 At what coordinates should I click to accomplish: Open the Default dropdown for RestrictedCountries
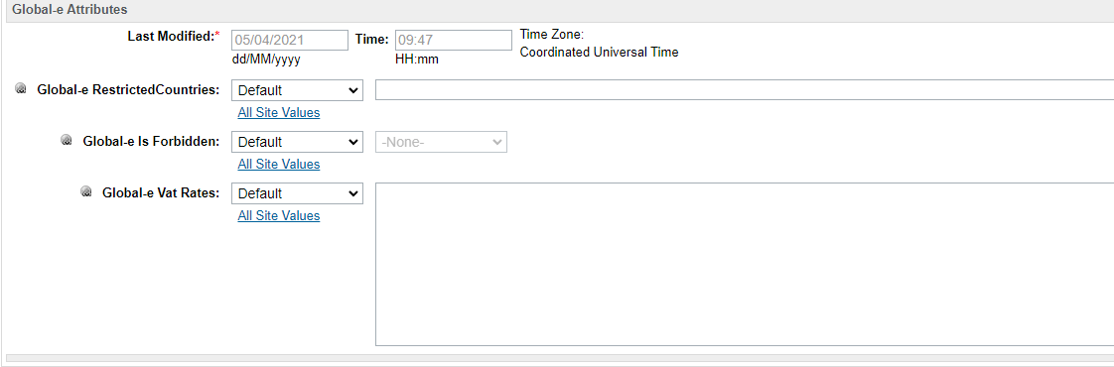click(297, 91)
